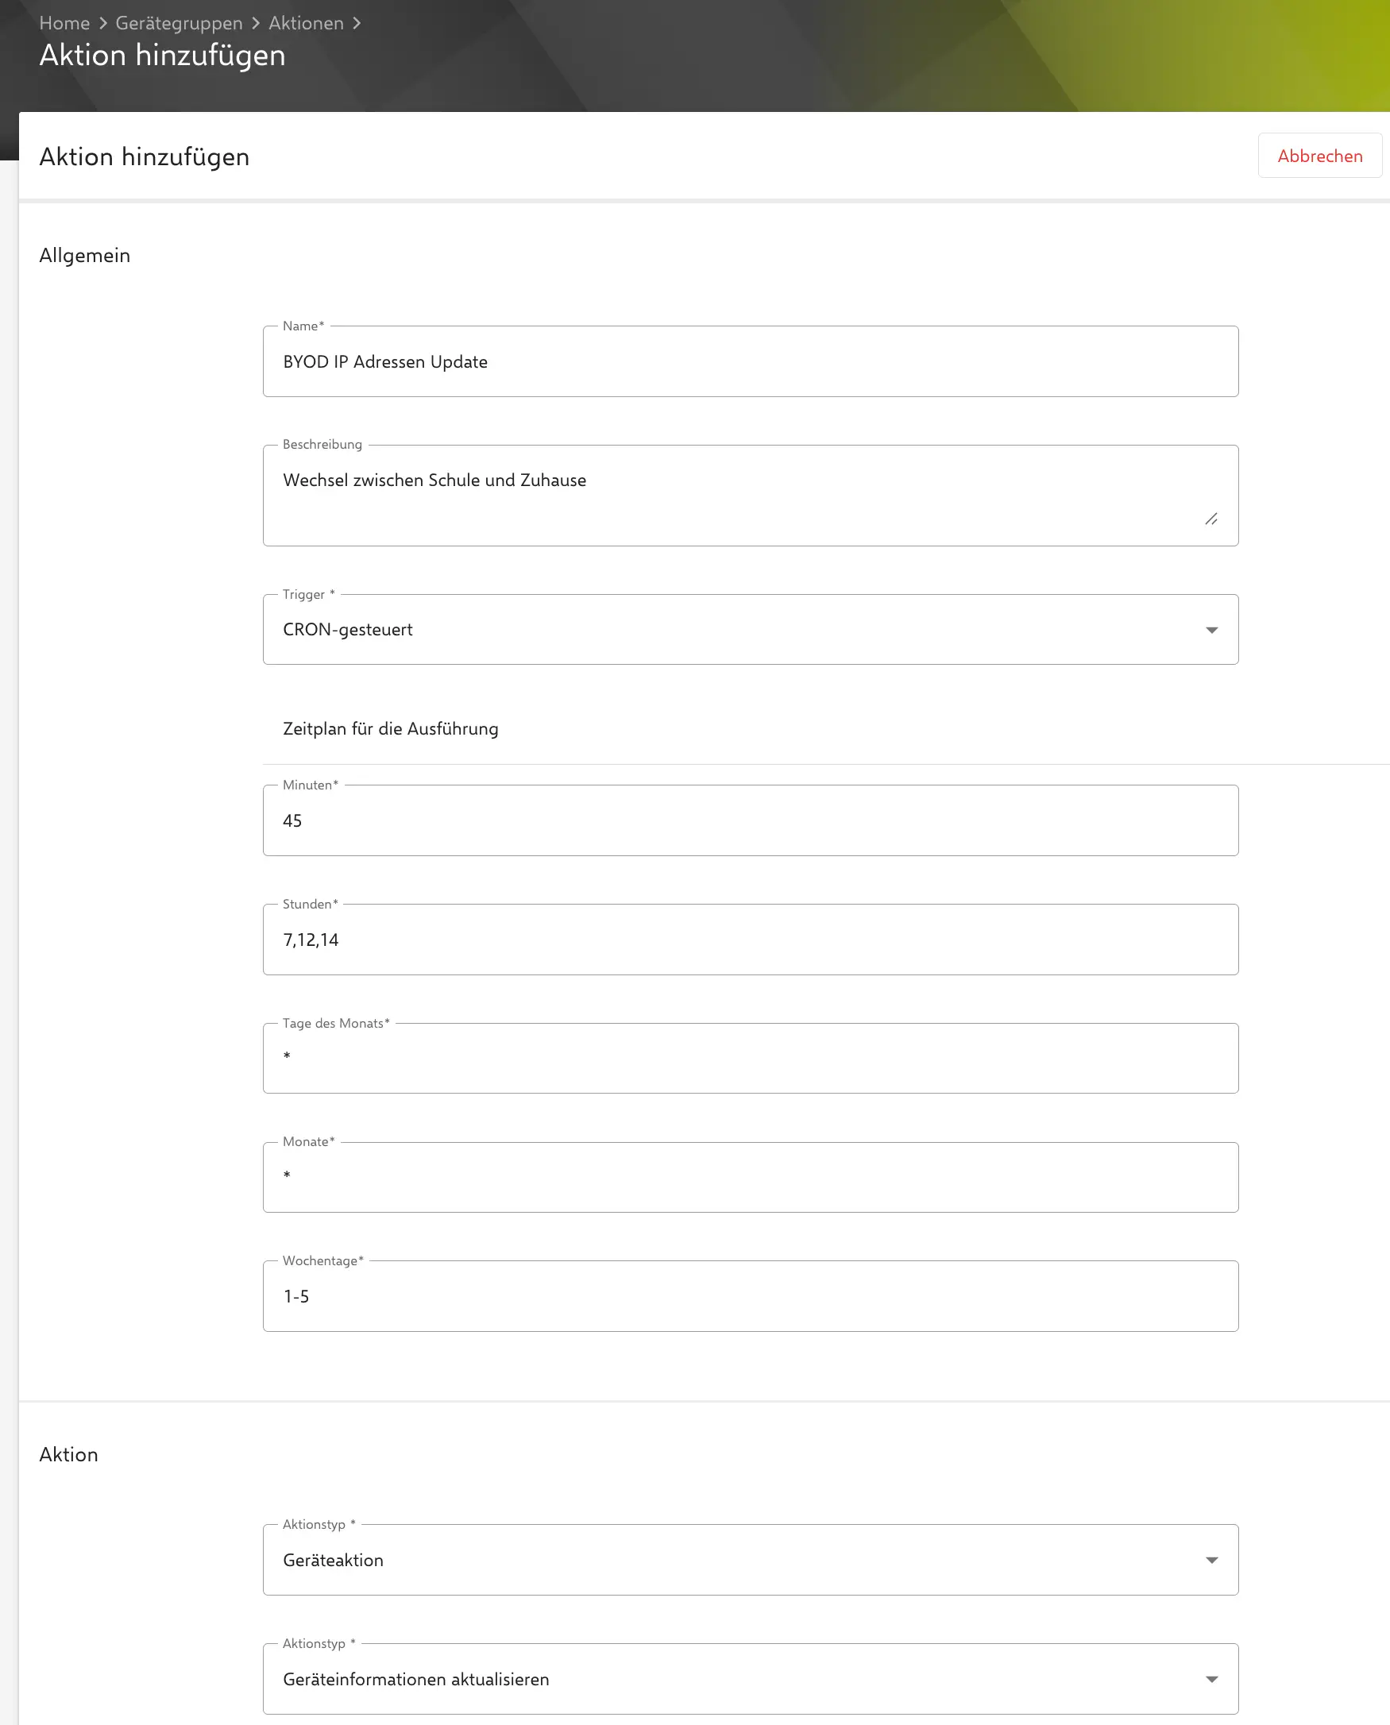Click the Name field containing BYOD IP Adressen Update
The height and width of the screenshot is (1725, 1390).
pos(751,361)
